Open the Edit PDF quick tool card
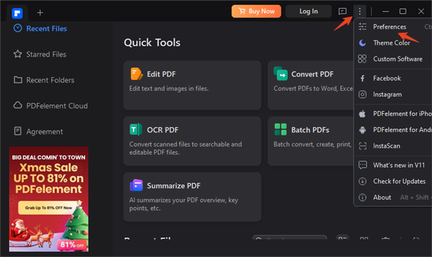This screenshot has height=257, width=432. 192,85
